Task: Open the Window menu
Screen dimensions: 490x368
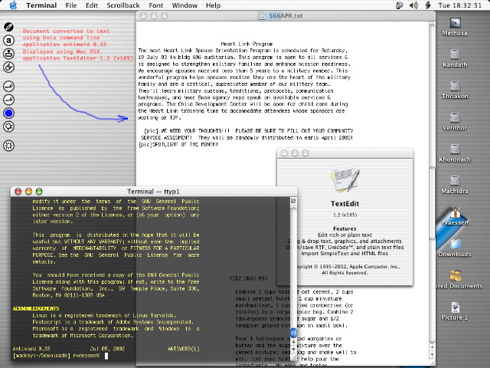Action: (x=184, y=5)
